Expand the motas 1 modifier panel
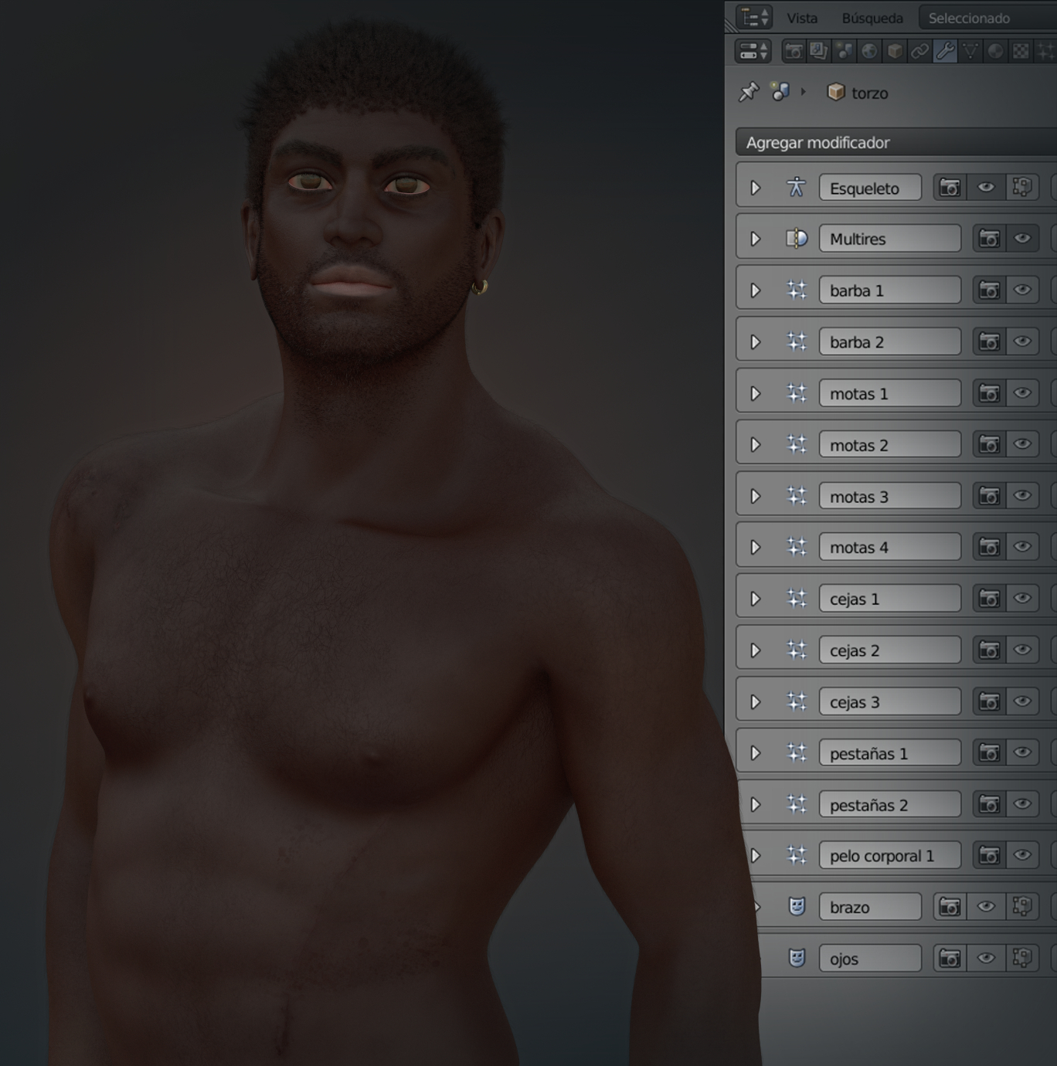 (x=756, y=394)
